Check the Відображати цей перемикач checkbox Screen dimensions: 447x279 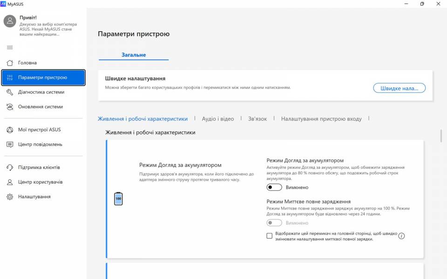click(270, 236)
